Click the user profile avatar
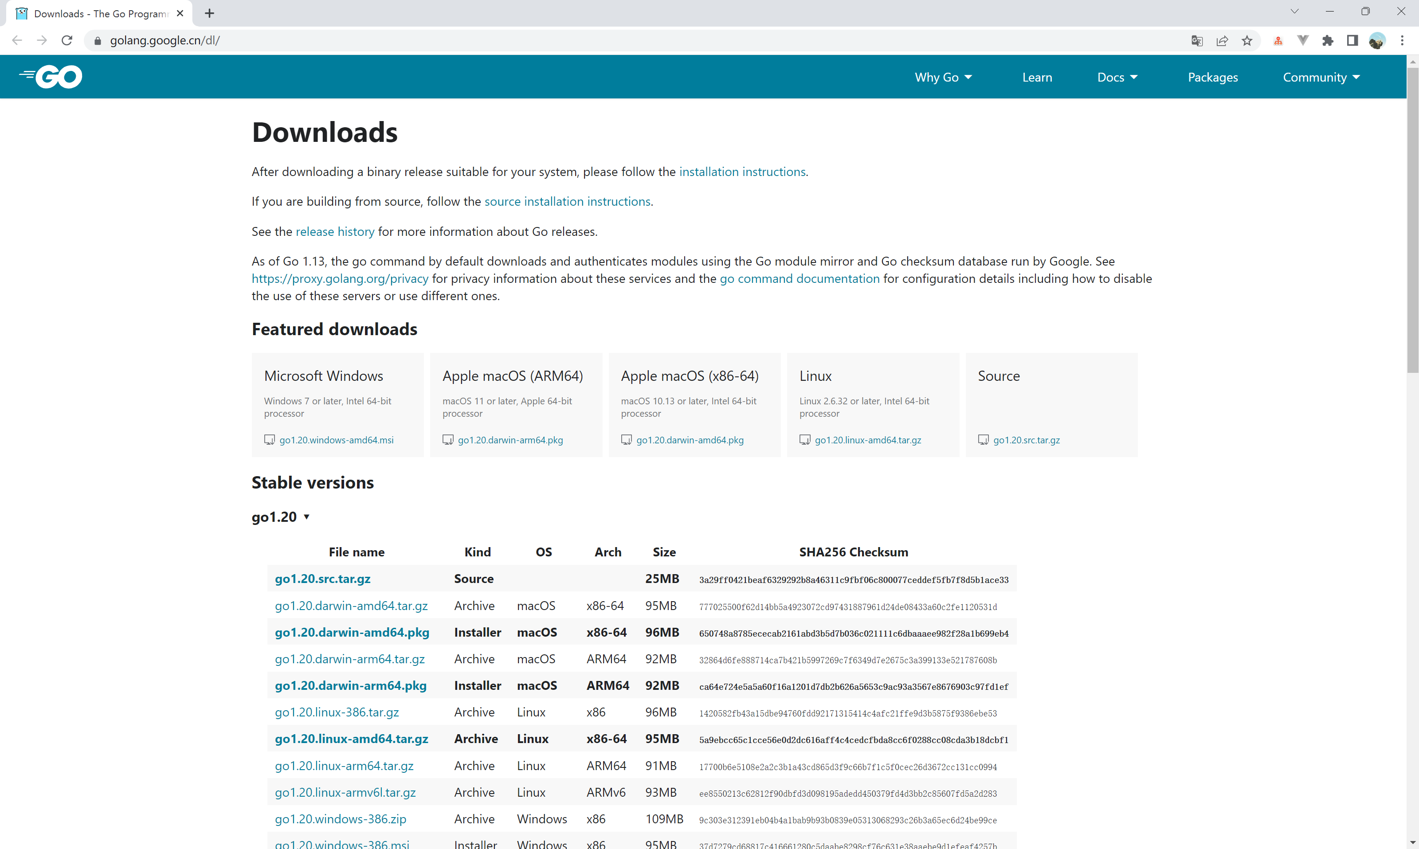1419x849 pixels. [x=1377, y=41]
